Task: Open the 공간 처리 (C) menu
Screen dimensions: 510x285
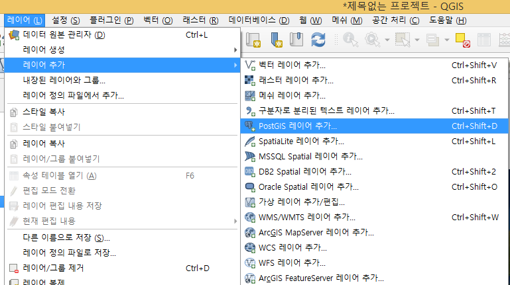Action: point(396,20)
